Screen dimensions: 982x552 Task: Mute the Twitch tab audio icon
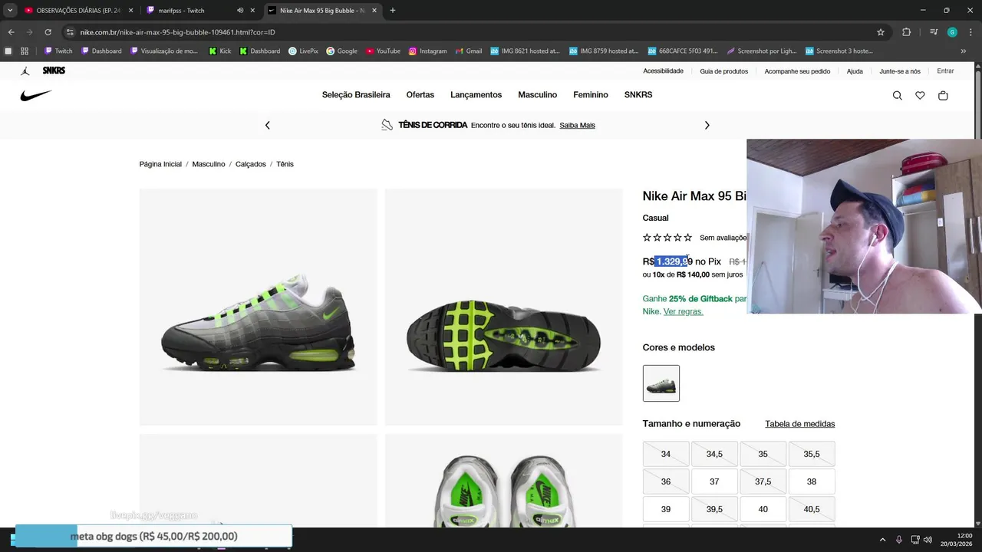(x=239, y=11)
